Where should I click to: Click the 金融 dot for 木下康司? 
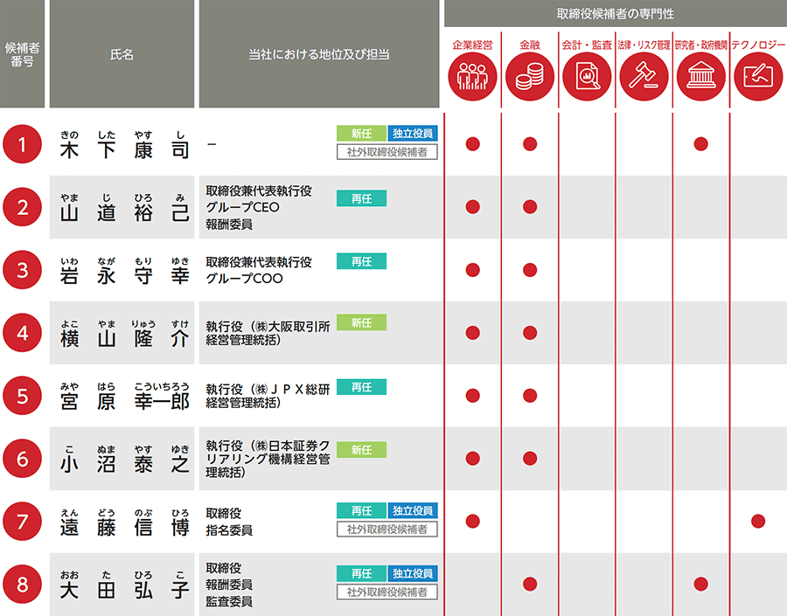point(530,144)
